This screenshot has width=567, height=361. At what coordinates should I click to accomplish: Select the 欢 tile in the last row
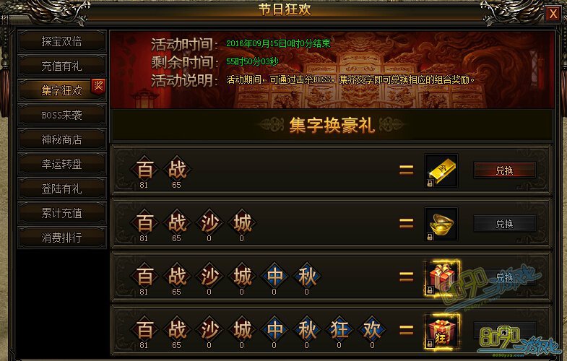click(x=372, y=329)
